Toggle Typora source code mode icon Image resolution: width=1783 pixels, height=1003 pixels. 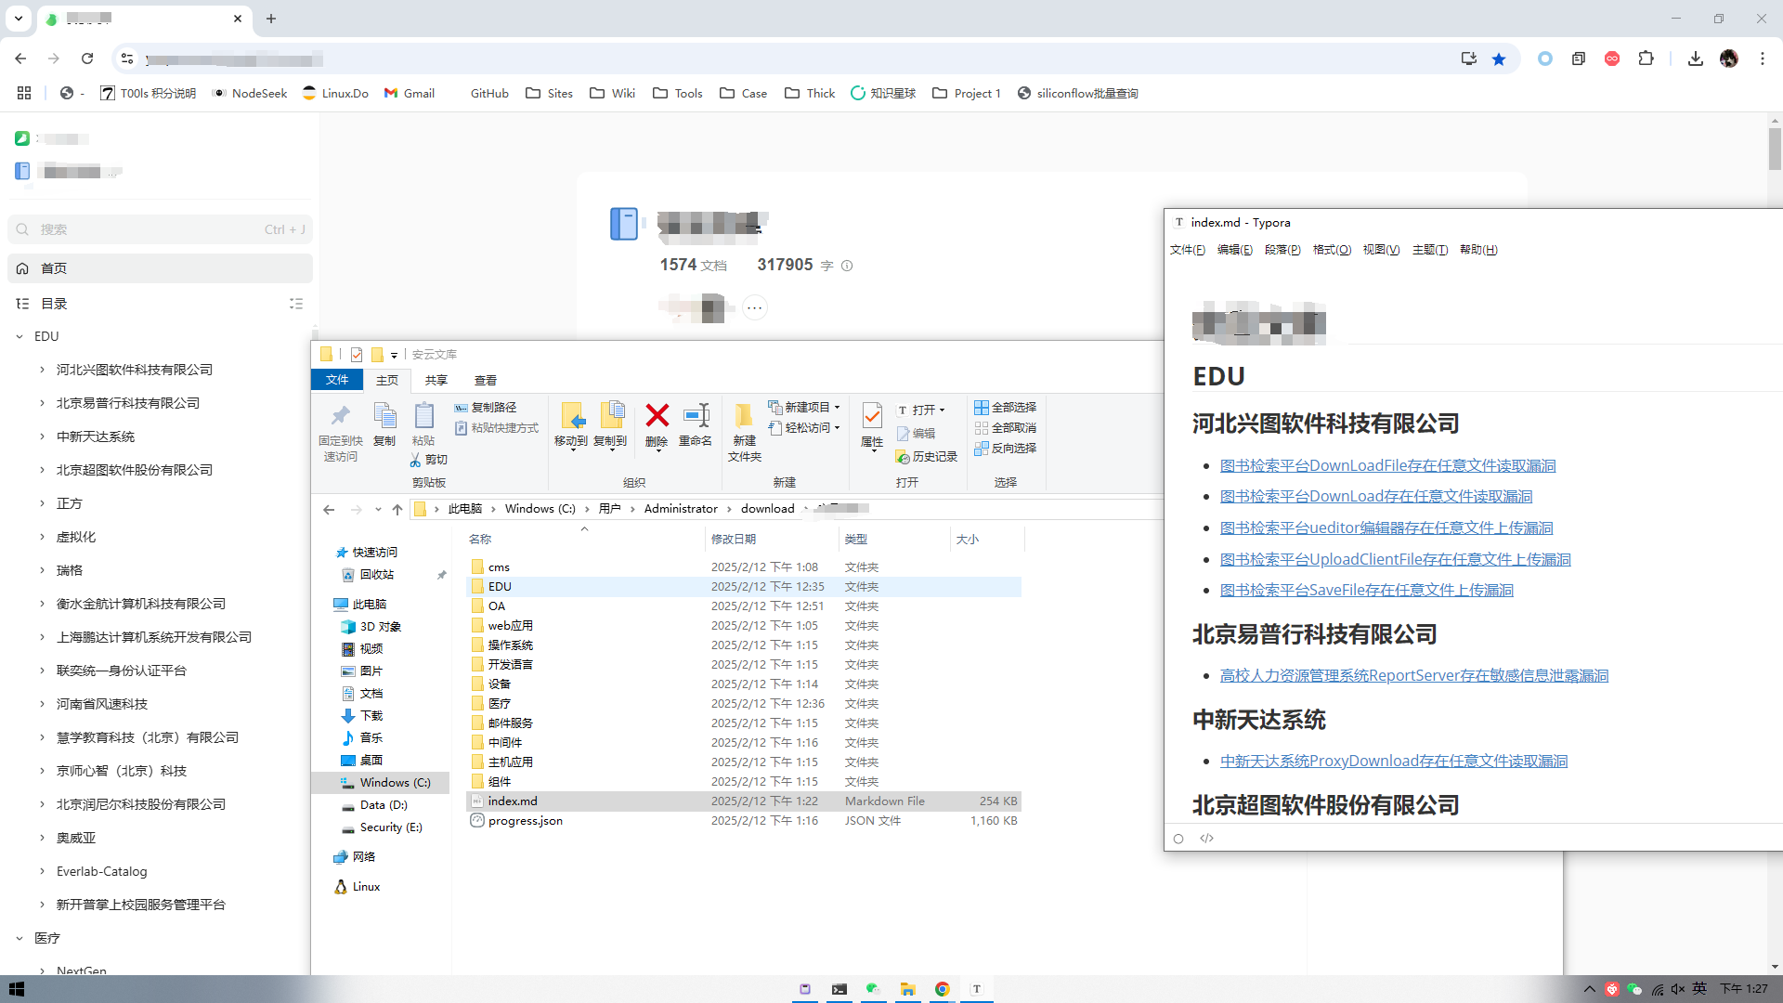point(1206,838)
